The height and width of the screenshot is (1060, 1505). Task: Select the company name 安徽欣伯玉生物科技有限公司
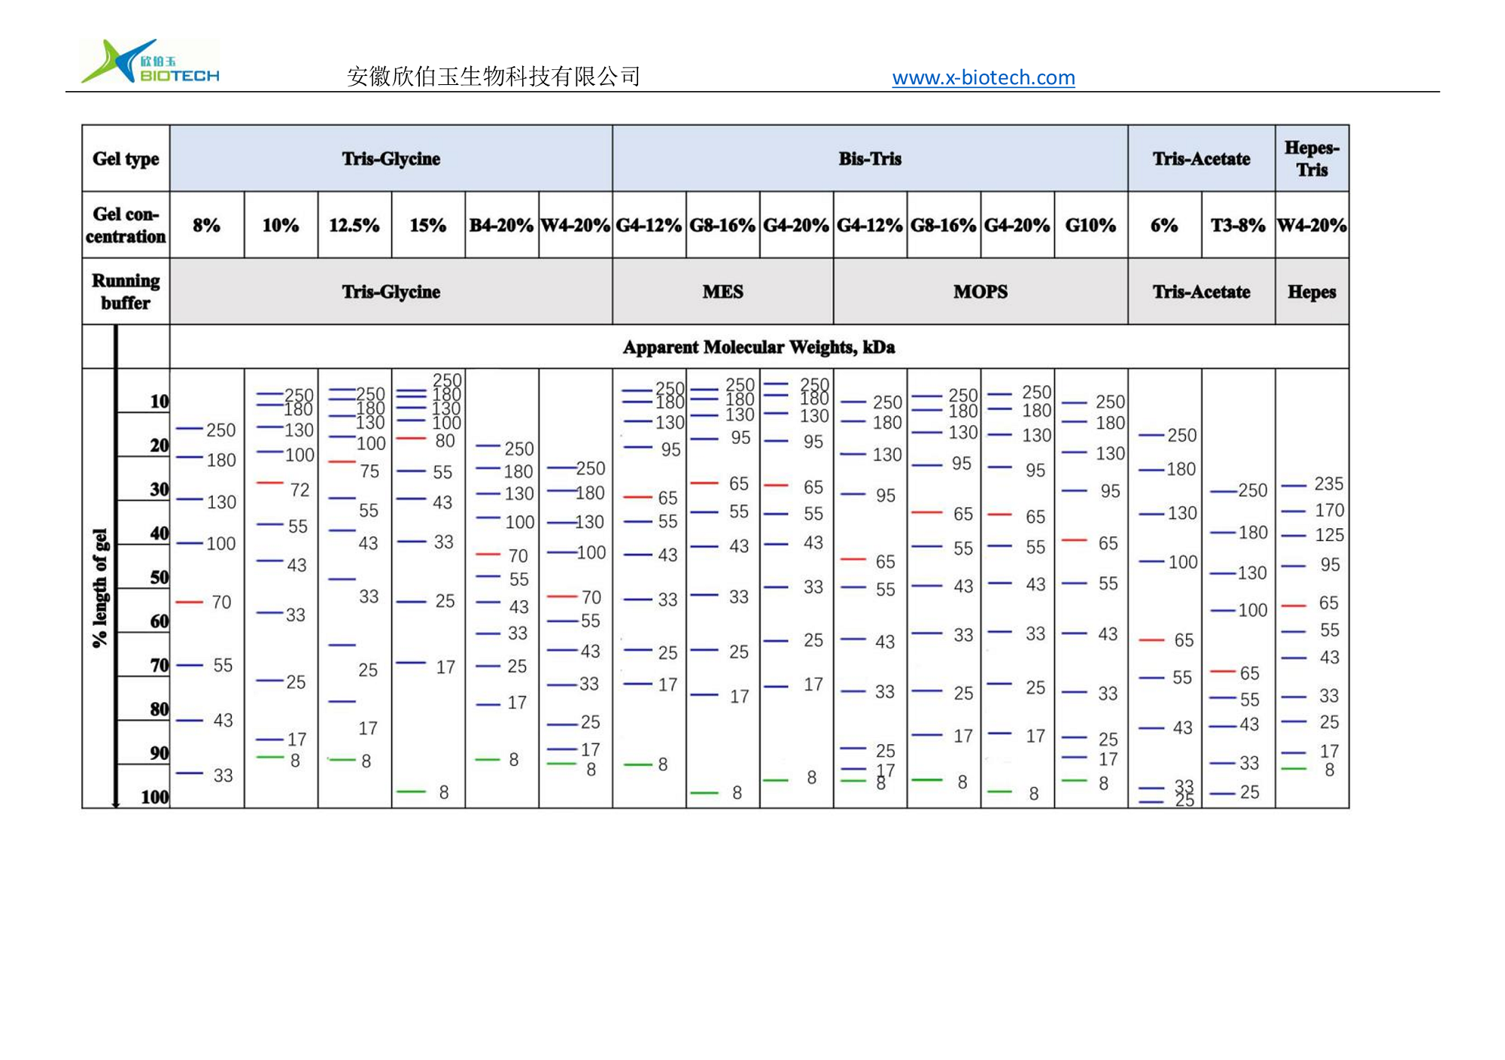(494, 76)
